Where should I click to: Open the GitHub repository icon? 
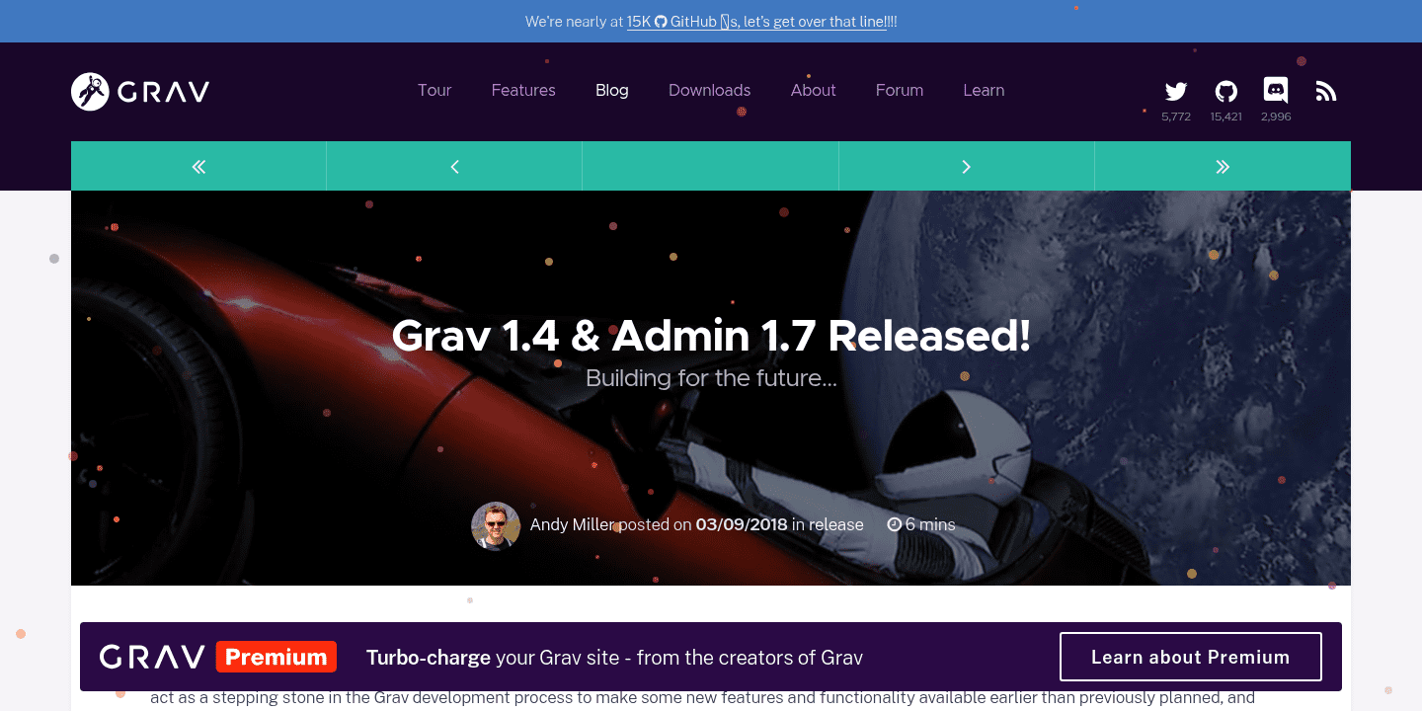coord(1225,92)
